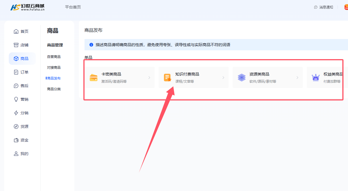Expand chevron on 知识付费商品 card
Viewport: 348px width, 191px height.
click(223, 78)
